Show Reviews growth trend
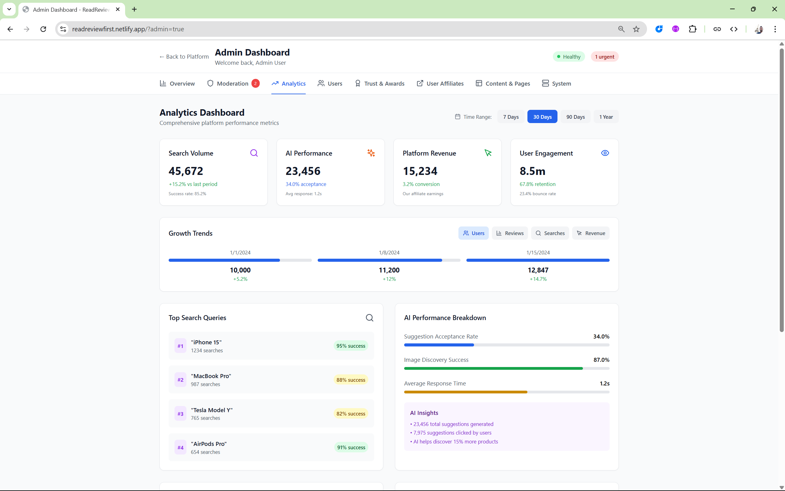 510,233
